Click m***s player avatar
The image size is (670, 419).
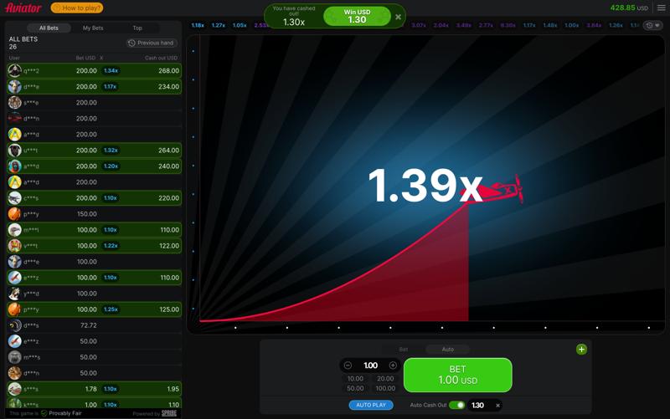(14, 357)
